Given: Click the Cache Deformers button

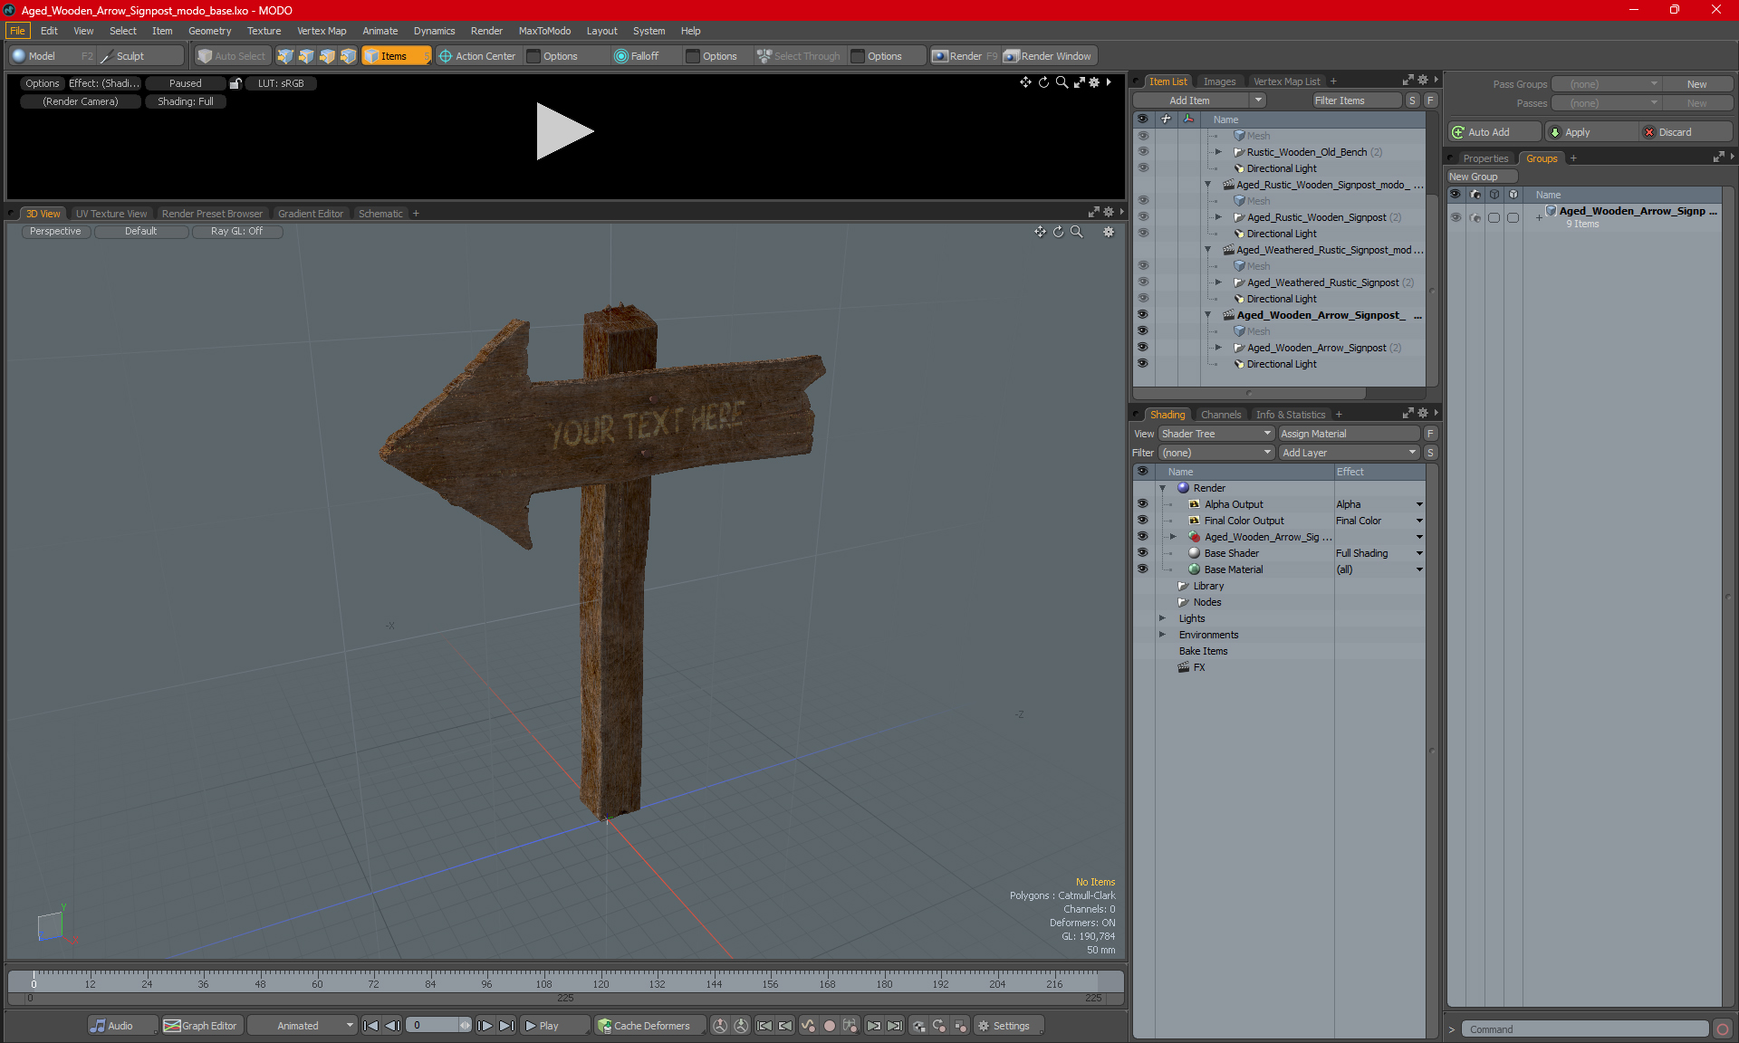Looking at the screenshot, I should (x=643, y=1026).
